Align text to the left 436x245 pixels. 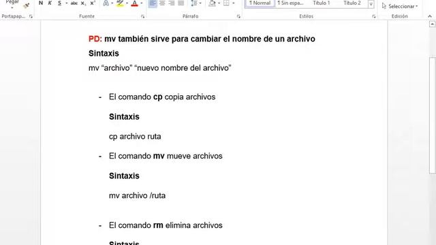(153, 3)
